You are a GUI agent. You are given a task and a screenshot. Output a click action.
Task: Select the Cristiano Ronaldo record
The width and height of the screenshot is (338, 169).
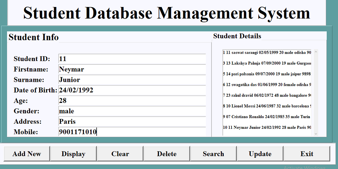click(x=266, y=117)
